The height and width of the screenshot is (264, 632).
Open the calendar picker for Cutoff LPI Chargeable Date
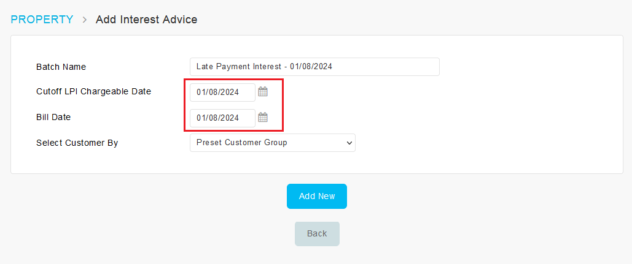[263, 92]
